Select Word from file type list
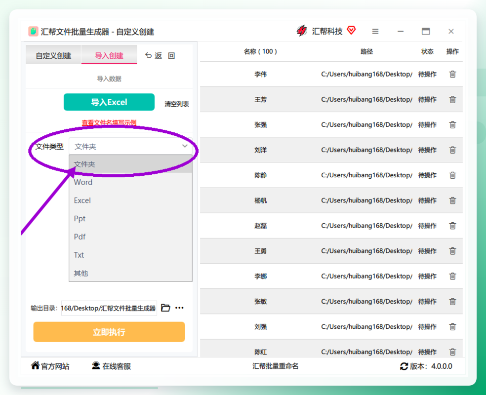The height and width of the screenshot is (395, 486). (130, 182)
